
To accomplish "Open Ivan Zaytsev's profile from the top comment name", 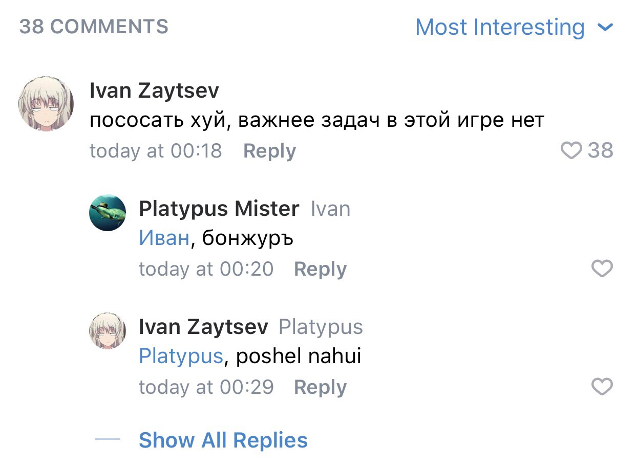I will point(154,91).
